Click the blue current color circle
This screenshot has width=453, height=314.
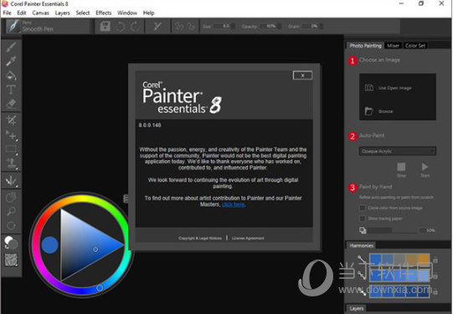click(49, 245)
